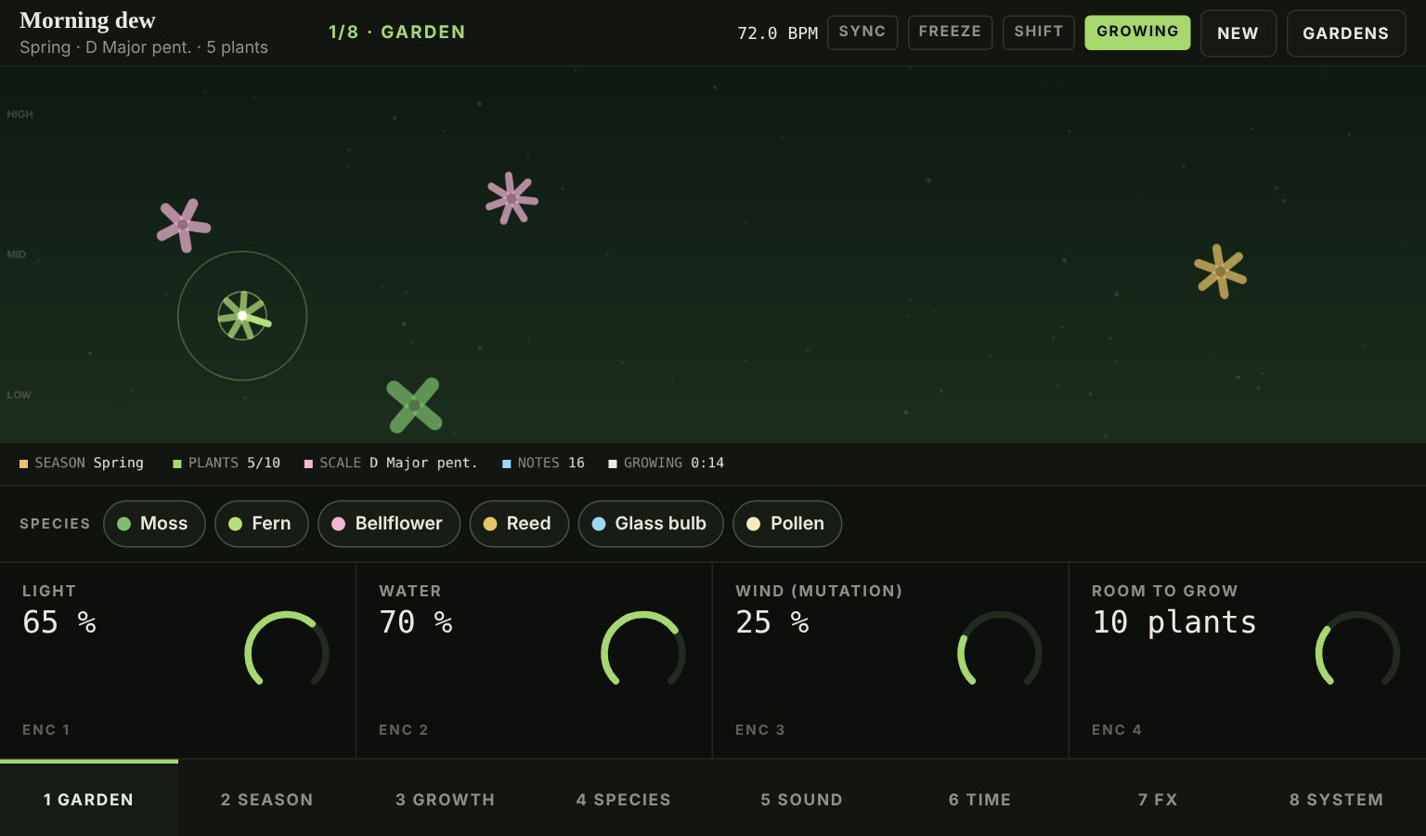Screen dimensions: 1426x836
Task: Go to the 4 SPECIES tab
Action: pyautogui.click(x=624, y=799)
